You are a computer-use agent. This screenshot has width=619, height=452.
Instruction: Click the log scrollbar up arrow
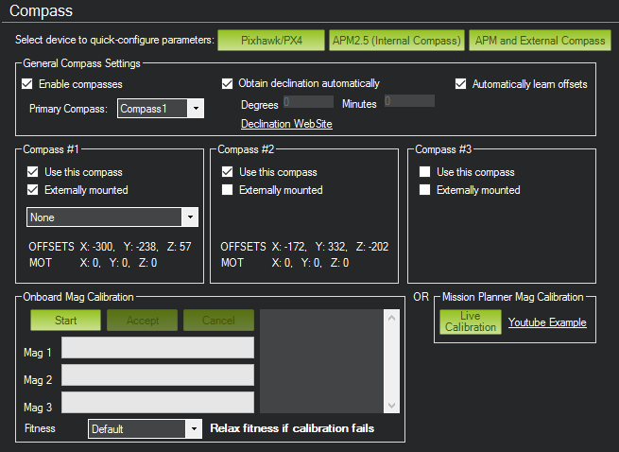(391, 318)
